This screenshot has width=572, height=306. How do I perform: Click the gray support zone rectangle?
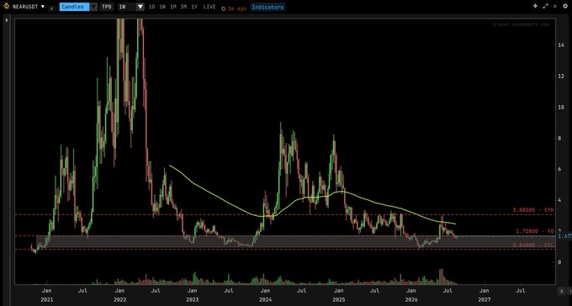tap(296, 242)
